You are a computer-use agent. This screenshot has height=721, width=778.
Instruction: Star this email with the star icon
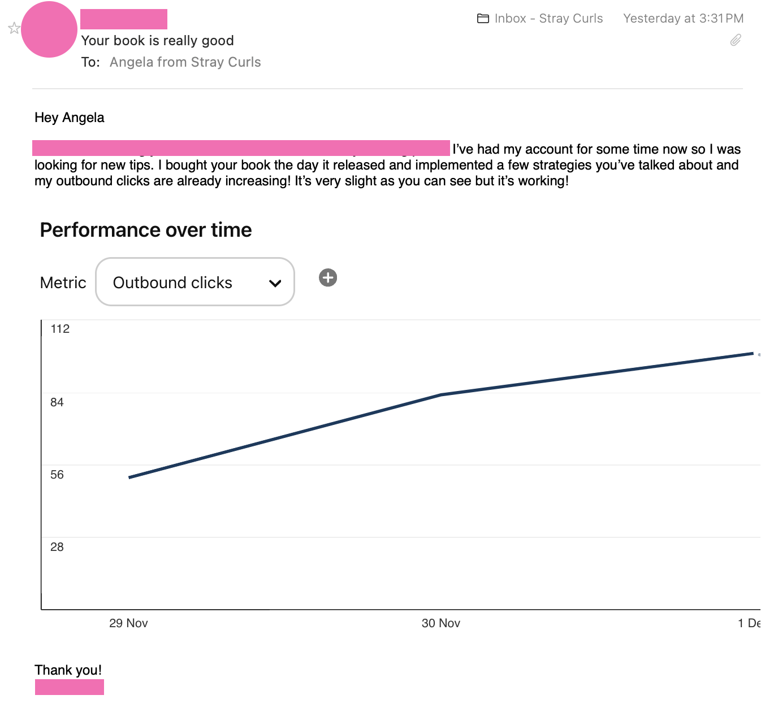pyautogui.click(x=14, y=28)
